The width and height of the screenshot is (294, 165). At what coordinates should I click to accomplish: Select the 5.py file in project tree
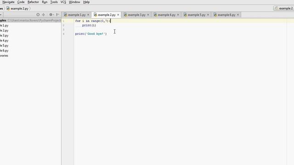click(4, 46)
